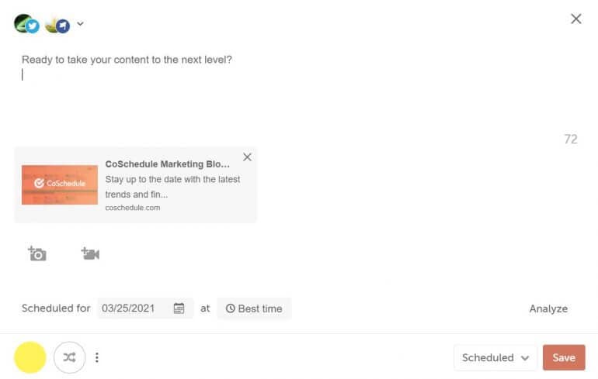Screen dimensions: 598x379
Task: Pick the yellow color label swatch
Action: (30, 357)
